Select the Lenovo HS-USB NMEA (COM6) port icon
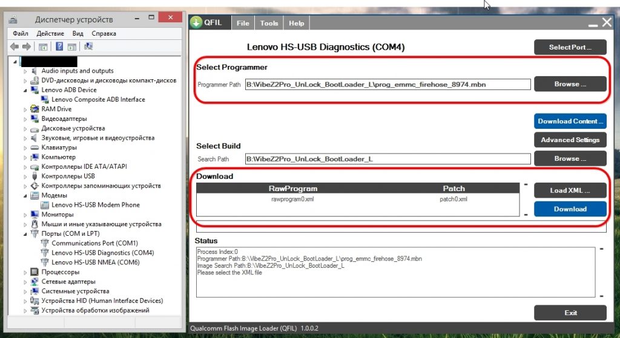The height and width of the screenshot is (338, 620). [x=45, y=262]
